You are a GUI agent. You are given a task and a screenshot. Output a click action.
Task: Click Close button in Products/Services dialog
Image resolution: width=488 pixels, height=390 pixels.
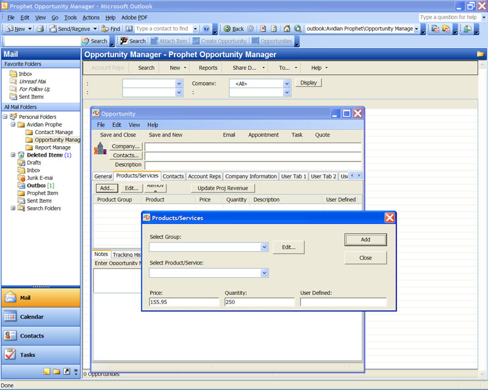pyautogui.click(x=365, y=258)
